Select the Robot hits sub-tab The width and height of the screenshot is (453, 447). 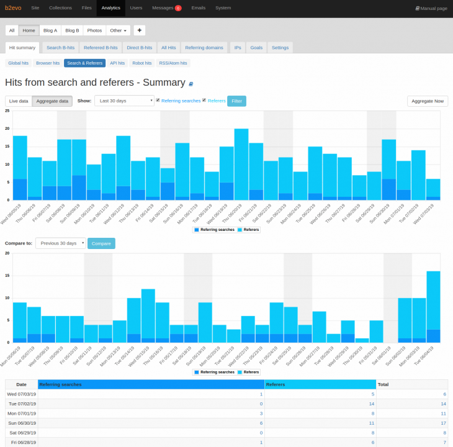click(x=142, y=63)
